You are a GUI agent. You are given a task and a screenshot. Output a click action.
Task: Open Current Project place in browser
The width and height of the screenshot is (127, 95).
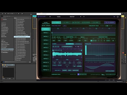[x=6, y=44]
